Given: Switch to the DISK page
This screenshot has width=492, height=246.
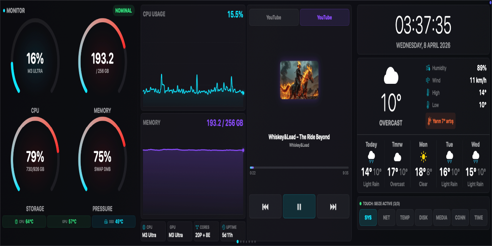Looking at the screenshot, I should pyautogui.click(x=423, y=217).
